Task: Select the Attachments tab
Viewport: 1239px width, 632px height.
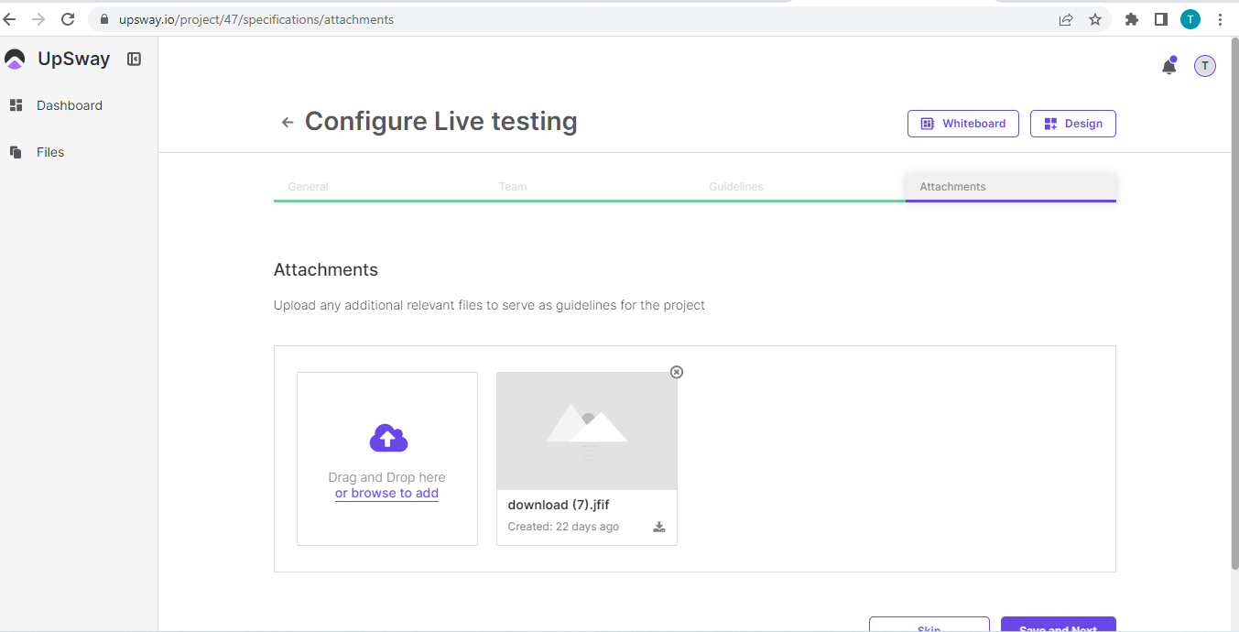Action: [x=952, y=187]
